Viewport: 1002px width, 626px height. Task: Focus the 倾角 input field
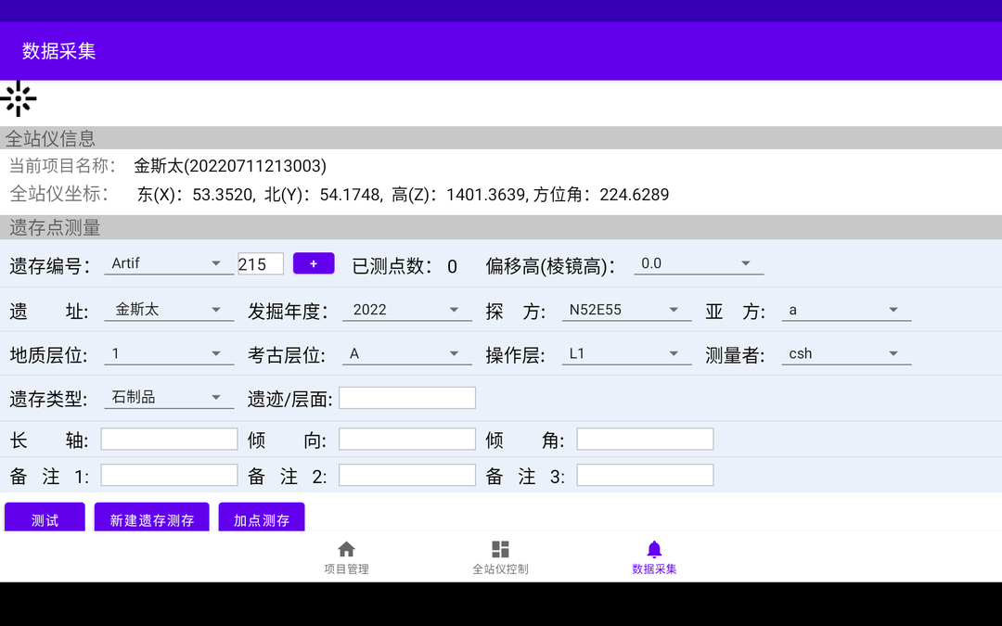click(645, 439)
